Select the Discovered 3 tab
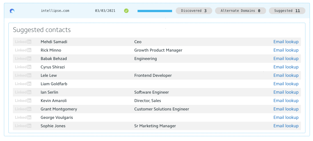This screenshot has width=313, height=141. tap(194, 11)
